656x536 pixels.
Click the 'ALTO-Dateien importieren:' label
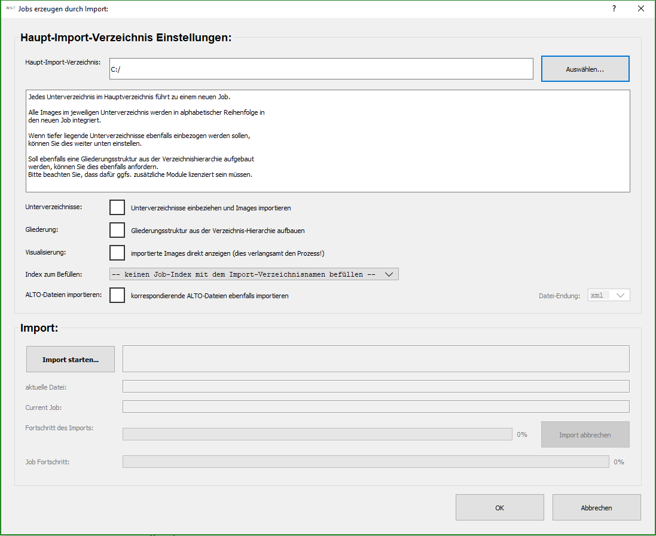63,295
